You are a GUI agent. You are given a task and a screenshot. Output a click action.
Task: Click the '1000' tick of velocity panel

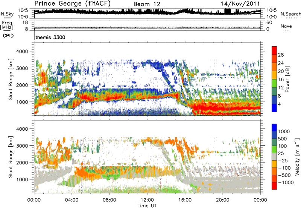pos(22,179)
